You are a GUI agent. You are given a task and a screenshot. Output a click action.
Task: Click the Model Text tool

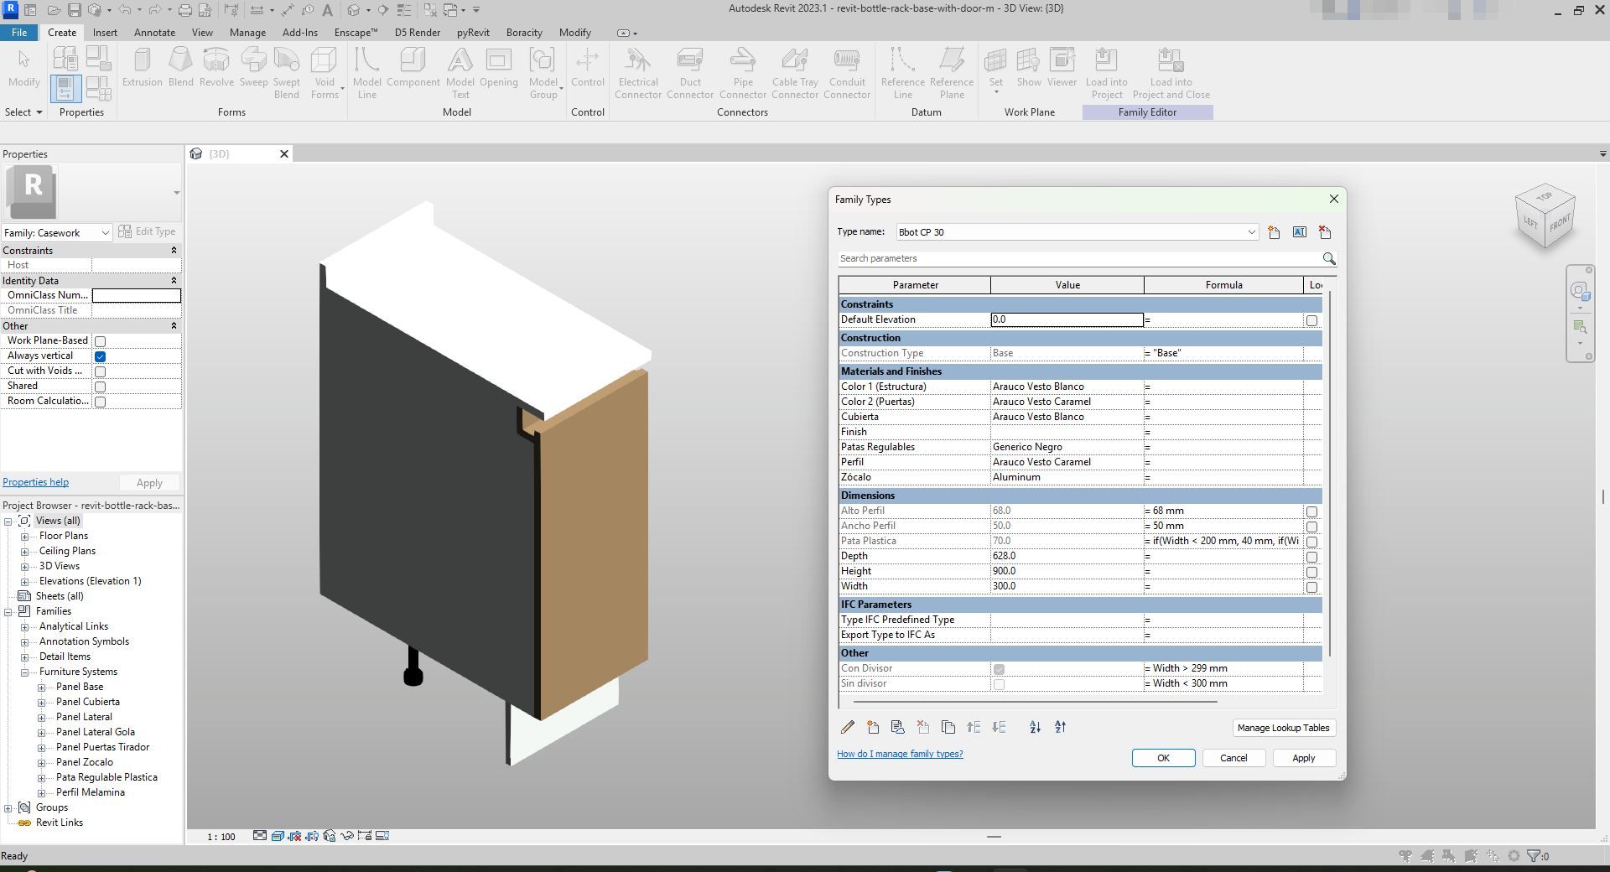(460, 73)
